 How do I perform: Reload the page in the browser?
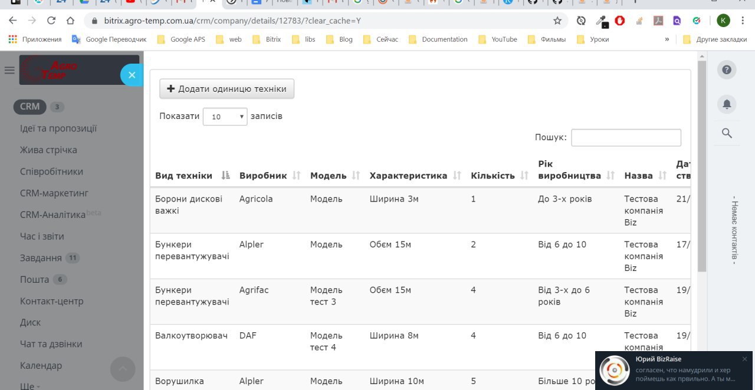[x=51, y=21]
